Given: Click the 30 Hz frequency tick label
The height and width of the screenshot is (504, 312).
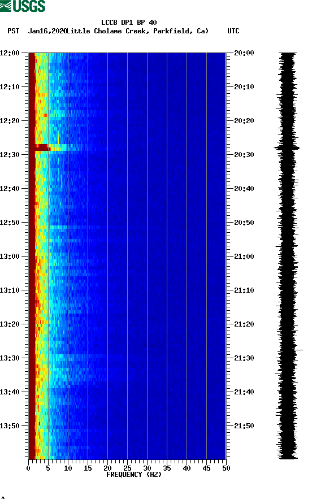Looking at the screenshot, I should (147, 468).
